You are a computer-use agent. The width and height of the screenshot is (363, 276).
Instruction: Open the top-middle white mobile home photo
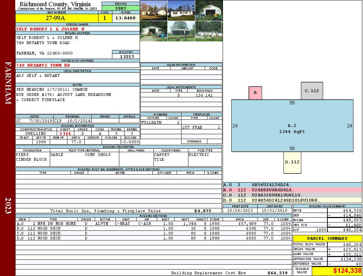pyautogui.click(x=181, y=10)
